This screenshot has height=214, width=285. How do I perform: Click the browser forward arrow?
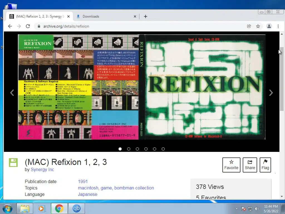click(19, 26)
